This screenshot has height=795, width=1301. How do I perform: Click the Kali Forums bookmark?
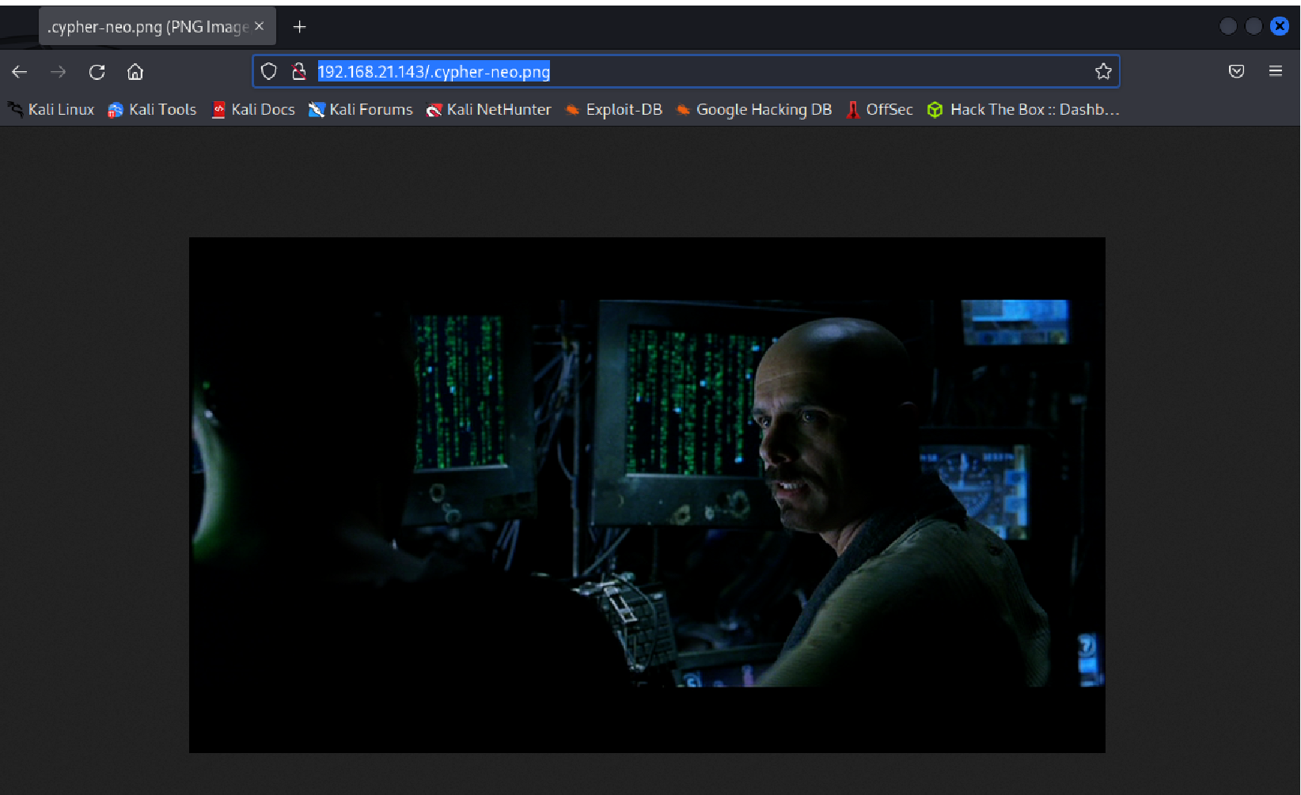[x=360, y=110]
